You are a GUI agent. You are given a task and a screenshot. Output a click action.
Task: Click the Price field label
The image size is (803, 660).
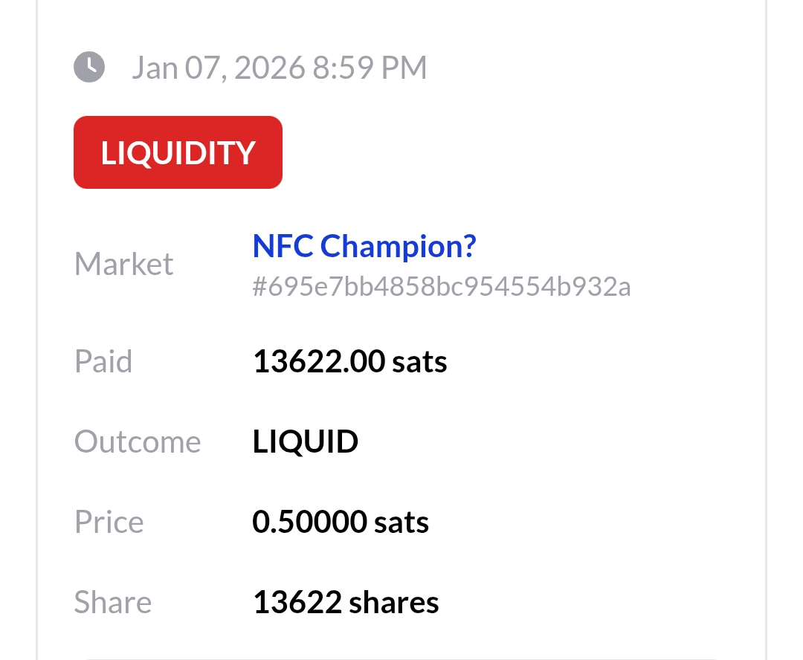click(x=109, y=522)
